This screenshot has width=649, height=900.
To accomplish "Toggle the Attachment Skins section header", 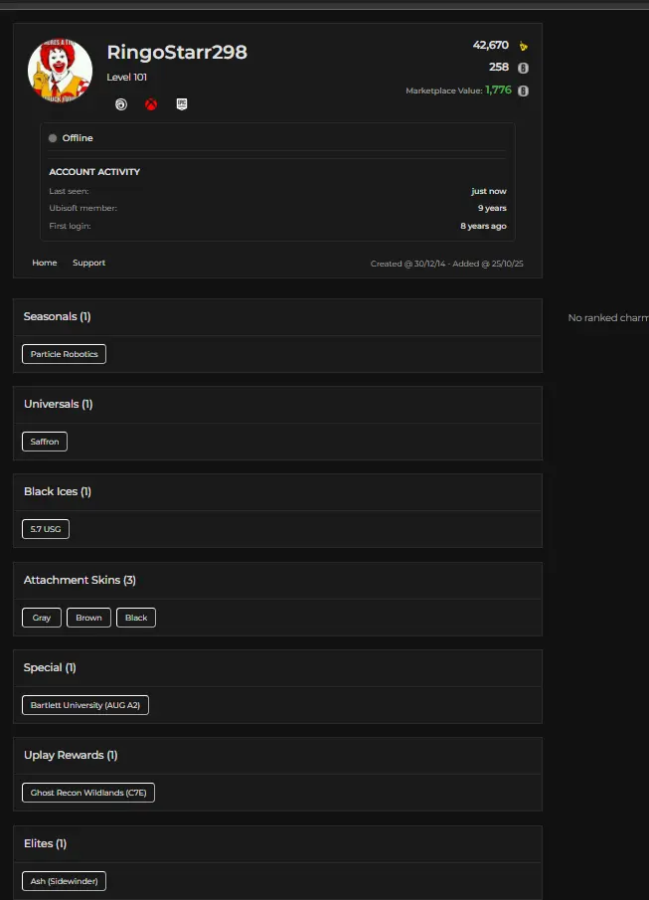I will [x=277, y=580].
